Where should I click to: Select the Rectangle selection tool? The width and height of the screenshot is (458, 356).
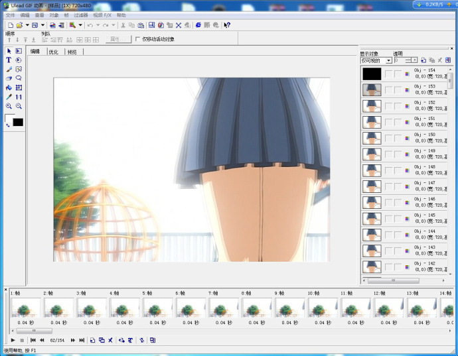19,51
